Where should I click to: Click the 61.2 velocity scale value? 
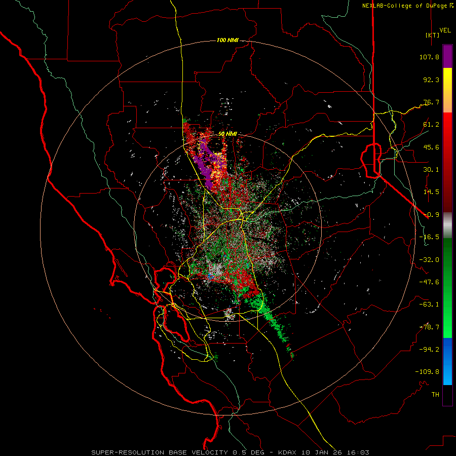point(431,125)
